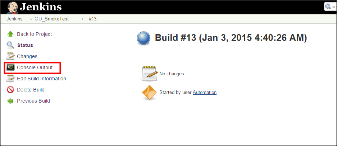Expand the arrow after Jenkins breadcrumb
The width and height of the screenshot is (337, 146).
[31, 19]
